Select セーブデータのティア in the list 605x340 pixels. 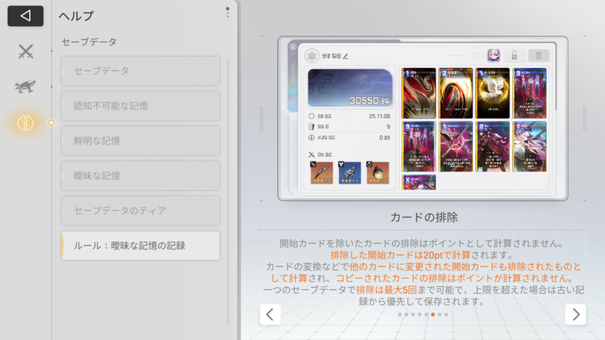141,210
